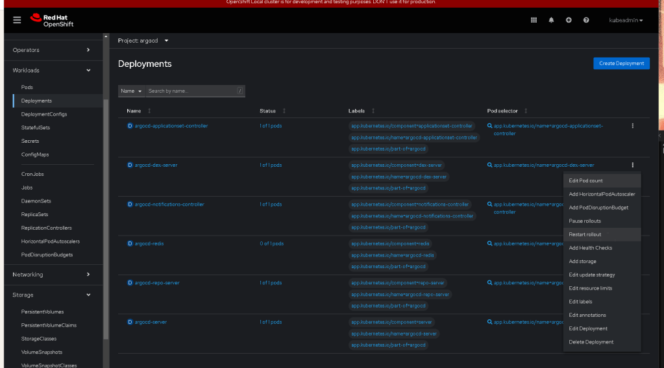The height and width of the screenshot is (368, 664).
Task: Close kebab menu of argocd-dex-server row
Action: click(x=632, y=165)
